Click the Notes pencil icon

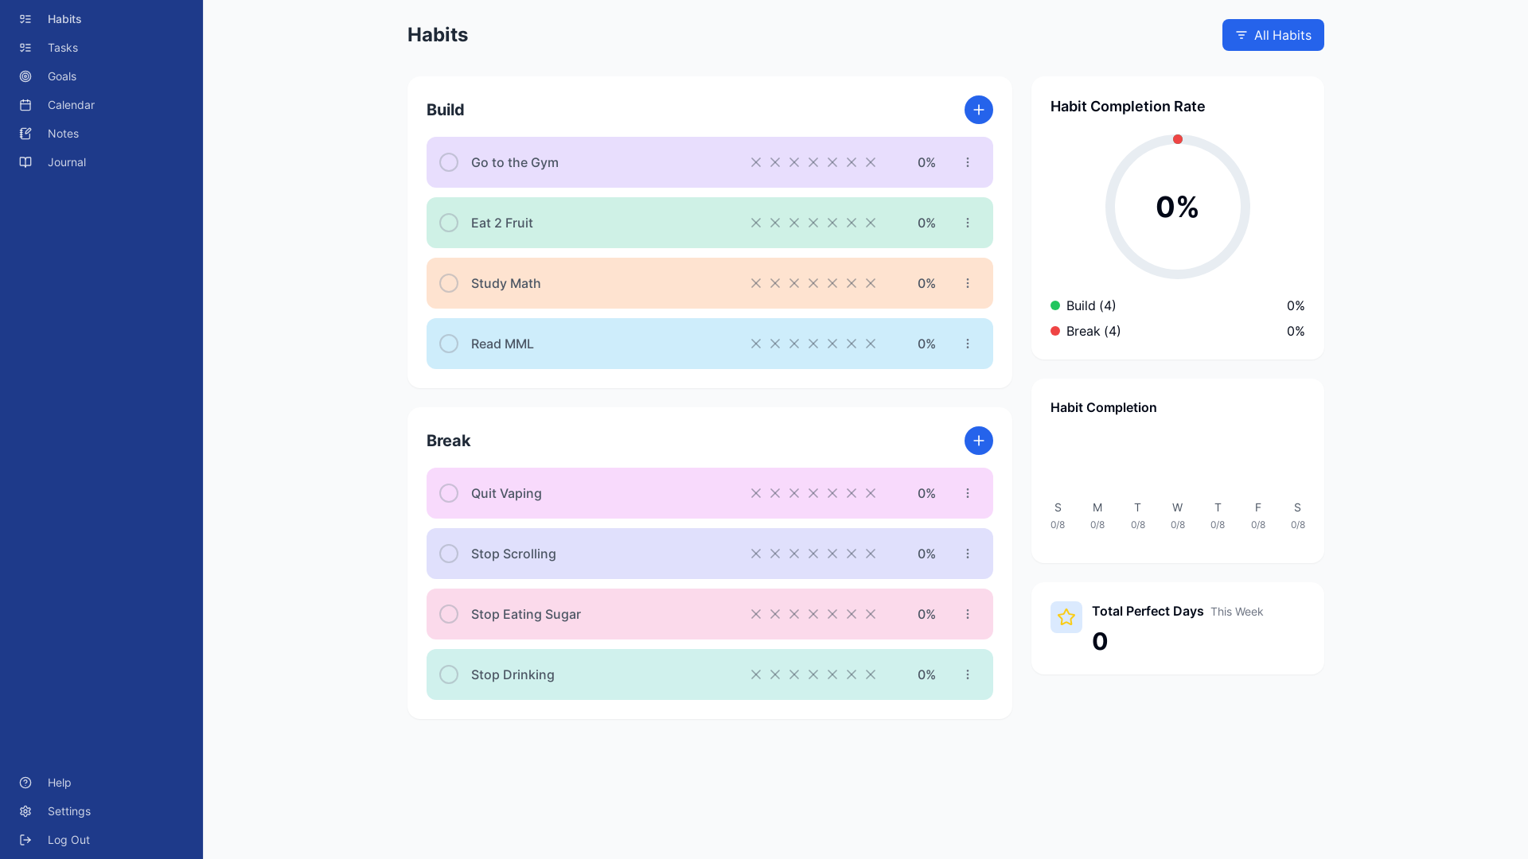[25, 134]
